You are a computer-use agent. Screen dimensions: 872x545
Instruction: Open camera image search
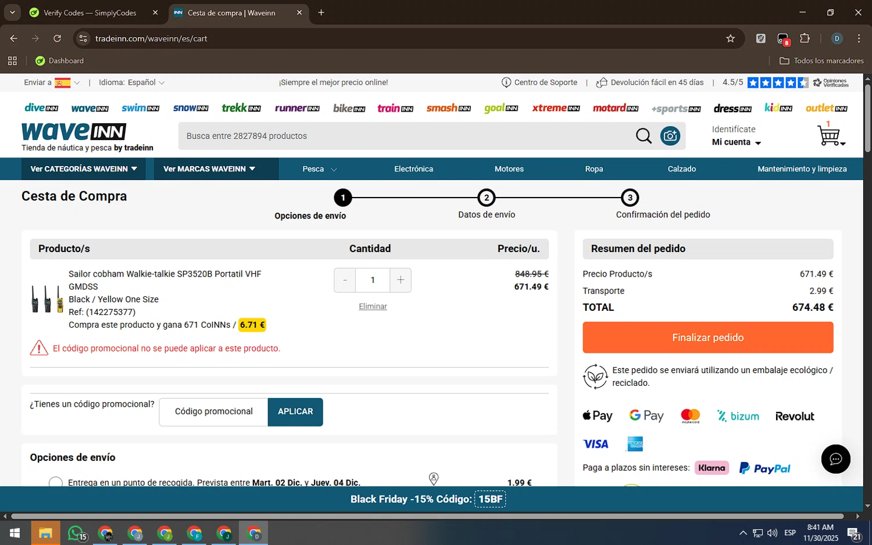(670, 136)
